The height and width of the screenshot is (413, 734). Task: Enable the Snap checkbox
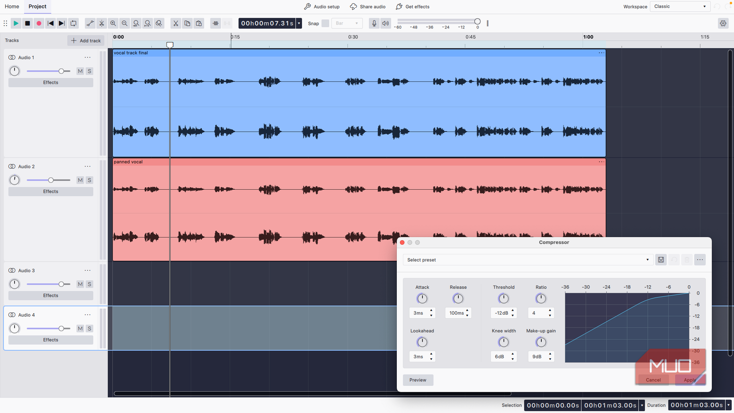pyautogui.click(x=325, y=23)
